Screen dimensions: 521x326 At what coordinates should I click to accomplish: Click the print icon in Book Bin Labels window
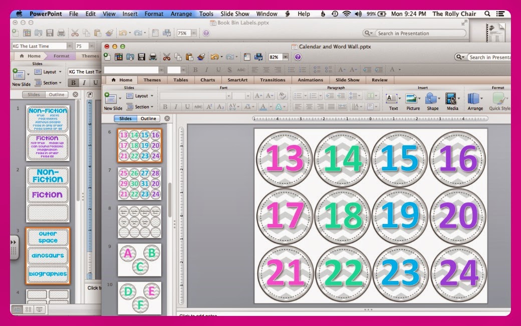tap(61, 33)
